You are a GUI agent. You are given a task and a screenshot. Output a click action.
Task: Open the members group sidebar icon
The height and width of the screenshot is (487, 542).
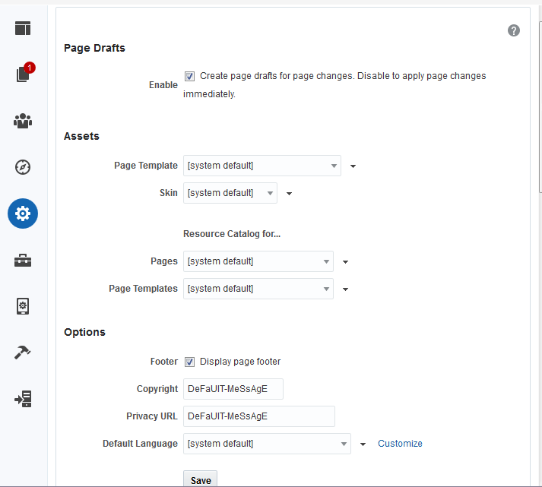(23, 121)
